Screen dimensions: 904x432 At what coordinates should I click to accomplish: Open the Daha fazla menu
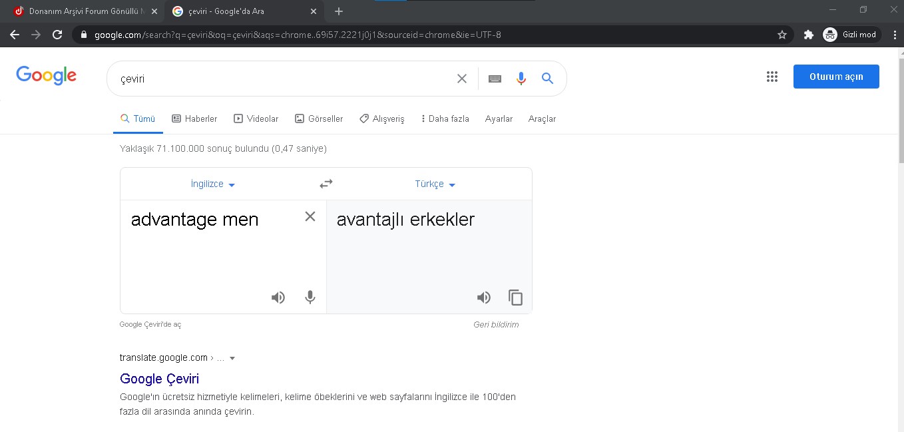tap(445, 119)
